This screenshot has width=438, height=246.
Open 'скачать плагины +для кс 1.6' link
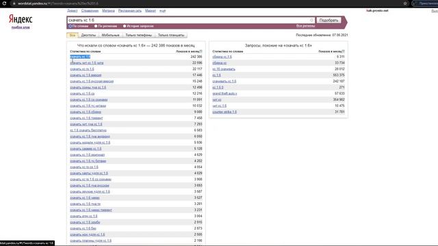90,241
